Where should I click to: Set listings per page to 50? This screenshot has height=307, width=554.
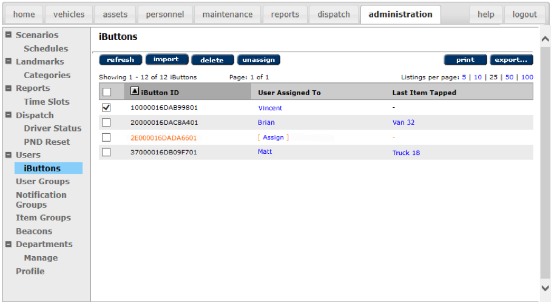(509, 78)
